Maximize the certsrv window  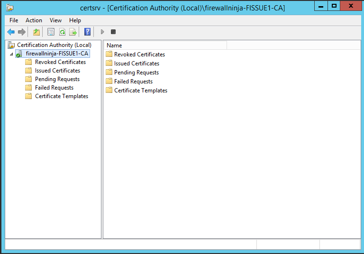point(334,6)
